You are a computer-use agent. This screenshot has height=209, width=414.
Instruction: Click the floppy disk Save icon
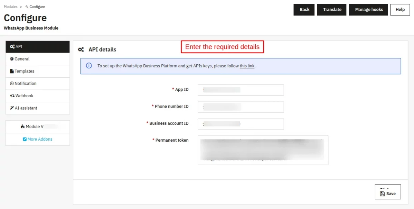click(x=382, y=194)
